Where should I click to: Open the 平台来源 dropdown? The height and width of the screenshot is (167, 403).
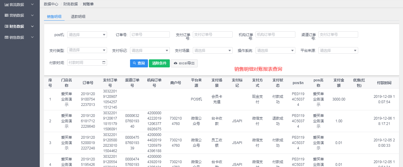click(338, 50)
